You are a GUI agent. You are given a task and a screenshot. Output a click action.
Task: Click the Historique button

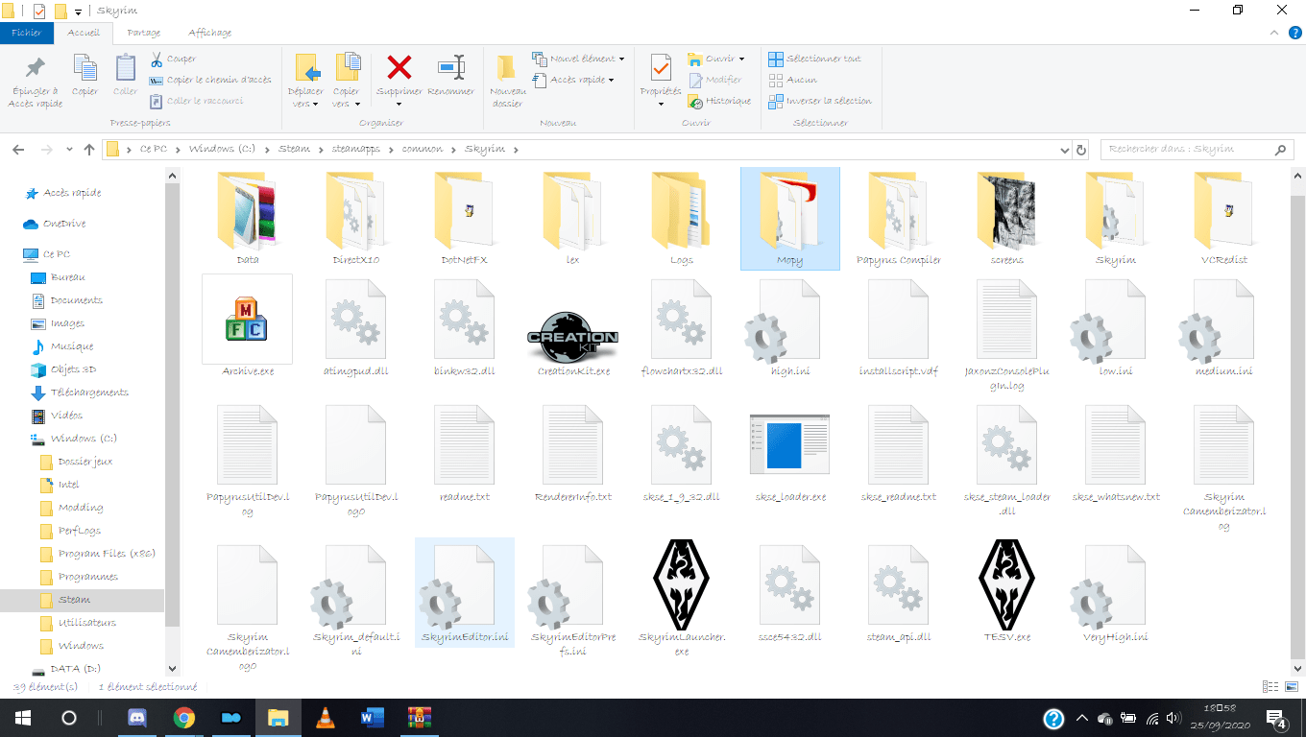(x=719, y=101)
